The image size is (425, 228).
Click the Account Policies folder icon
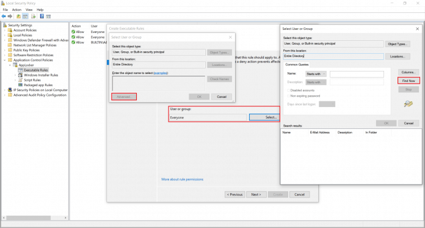(x=10, y=30)
